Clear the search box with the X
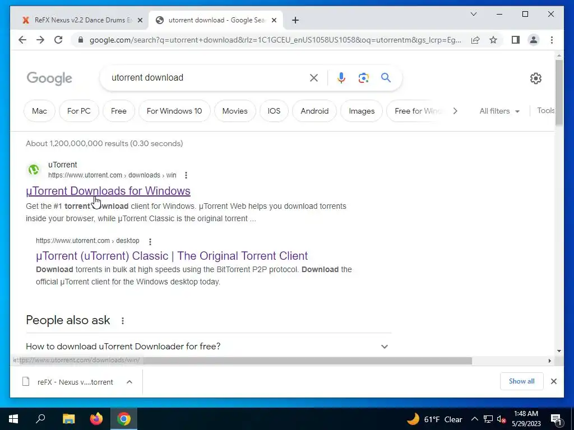The width and height of the screenshot is (574, 430). pos(314,77)
